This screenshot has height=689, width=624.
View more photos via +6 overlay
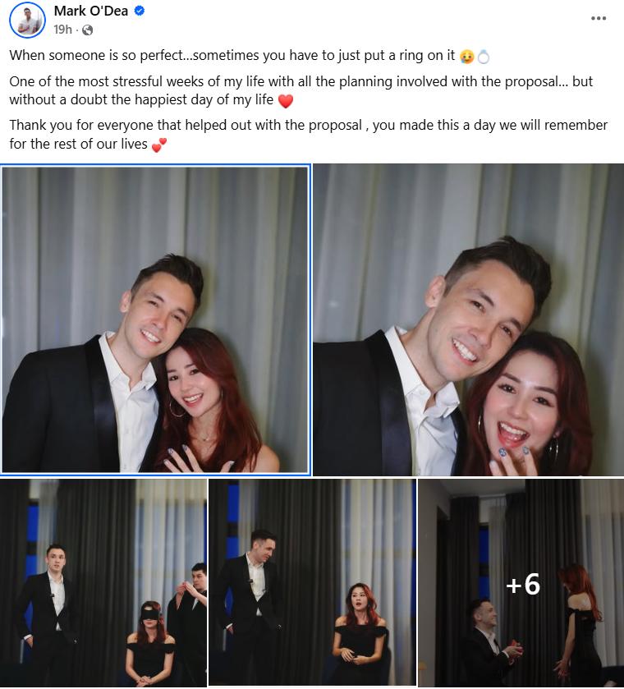pyautogui.click(x=521, y=583)
